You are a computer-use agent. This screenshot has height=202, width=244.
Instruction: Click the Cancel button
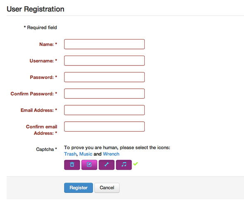click(107, 188)
